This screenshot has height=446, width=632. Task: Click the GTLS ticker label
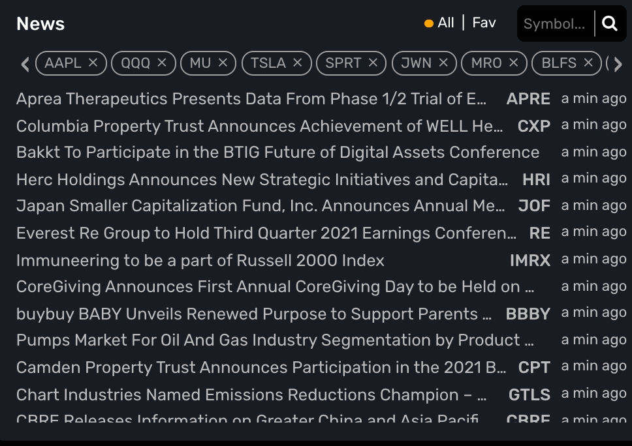(x=529, y=394)
